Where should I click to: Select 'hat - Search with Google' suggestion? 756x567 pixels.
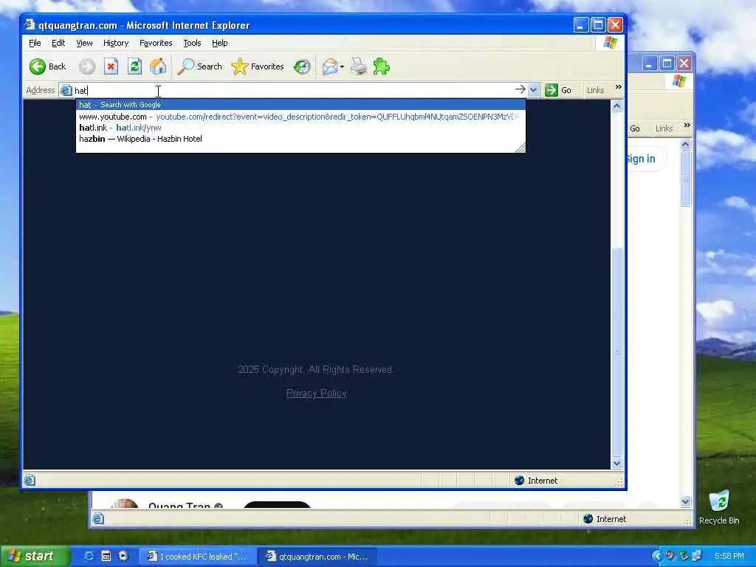[300, 105]
